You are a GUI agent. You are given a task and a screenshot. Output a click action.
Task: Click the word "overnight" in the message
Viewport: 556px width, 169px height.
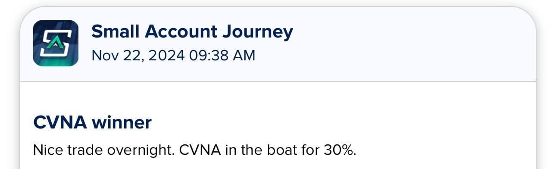(141, 150)
